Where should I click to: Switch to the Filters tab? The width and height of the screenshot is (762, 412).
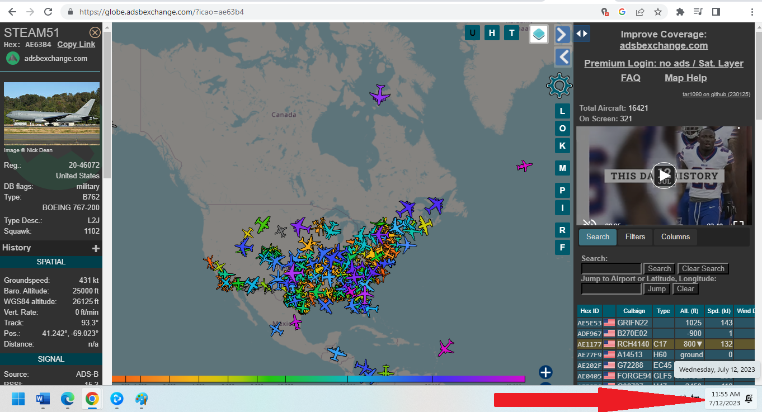(x=635, y=237)
